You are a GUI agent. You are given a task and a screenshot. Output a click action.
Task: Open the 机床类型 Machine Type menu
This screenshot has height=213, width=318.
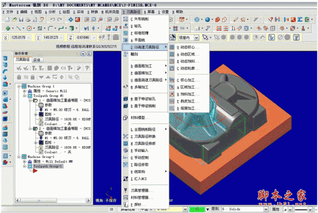tap(111, 12)
